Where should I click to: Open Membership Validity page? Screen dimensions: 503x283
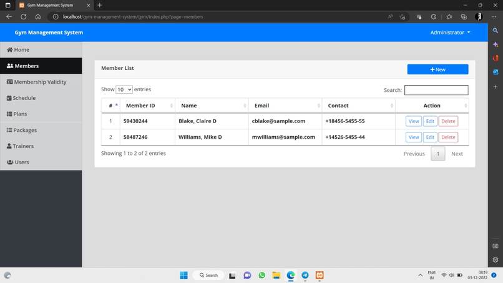click(x=41, y=82)
